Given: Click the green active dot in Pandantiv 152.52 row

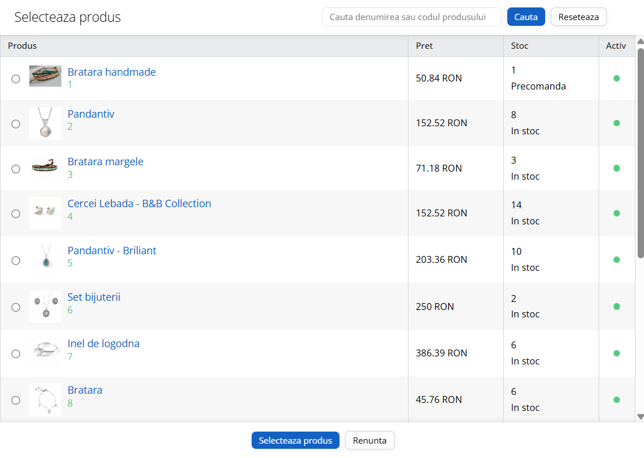Looking at the screenshot, I should (x=616, y=123).
